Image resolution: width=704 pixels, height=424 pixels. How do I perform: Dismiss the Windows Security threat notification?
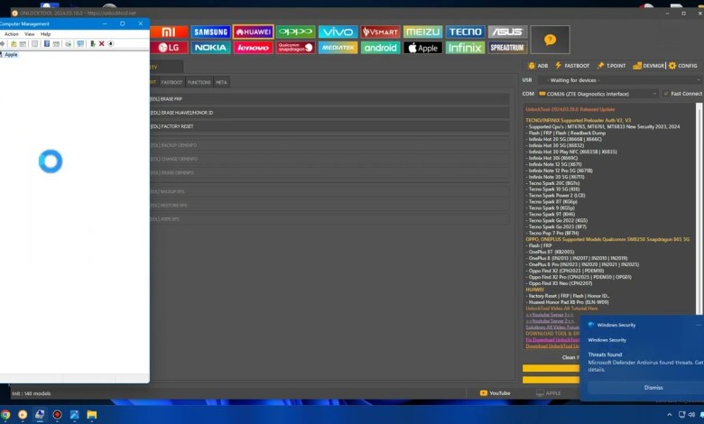[653, 388]
